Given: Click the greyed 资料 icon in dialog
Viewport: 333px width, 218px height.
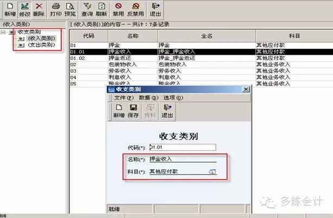Looking at the screenshot, I should tap(150, 111).
